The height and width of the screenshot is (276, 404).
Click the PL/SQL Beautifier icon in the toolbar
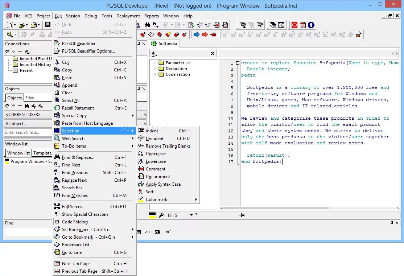coord(191,25)
